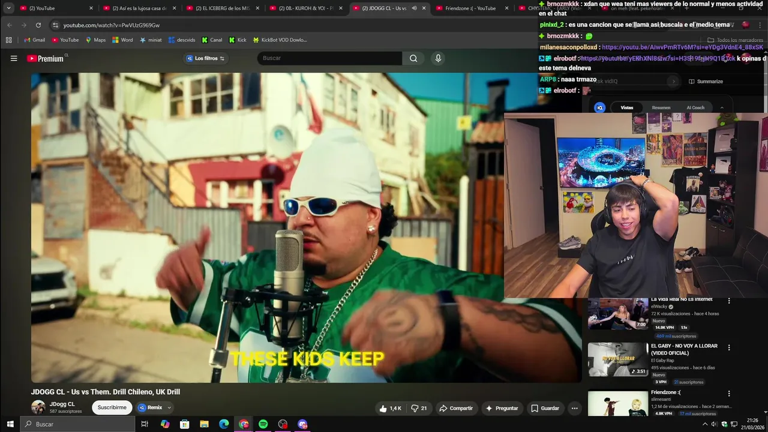Select the AI Coach tab in vidIQ
The width and height of the screenshot is (768, 432).
pos(695,108)
